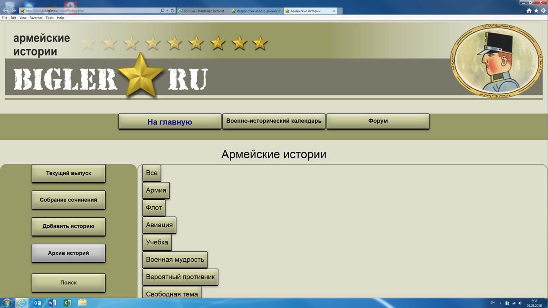The height and width of the screenshot is (308, 548).
Task: Open Текущий выпуск in sidebar
Action: [x=68, y=173]
